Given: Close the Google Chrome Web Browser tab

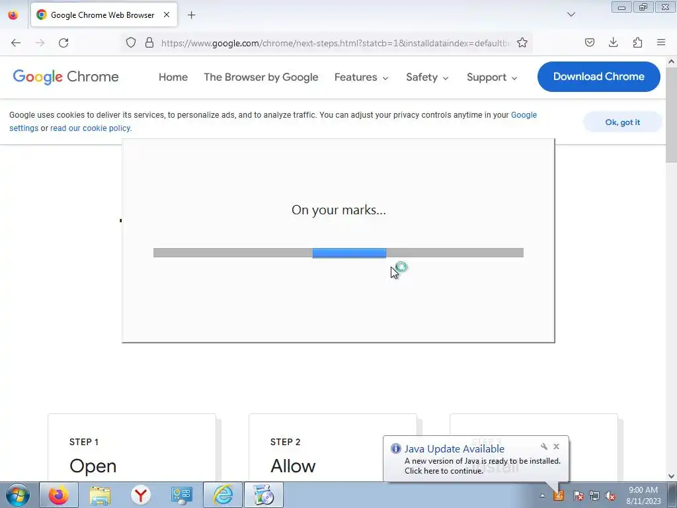Looking at the screenshot, I should (167, 15).
